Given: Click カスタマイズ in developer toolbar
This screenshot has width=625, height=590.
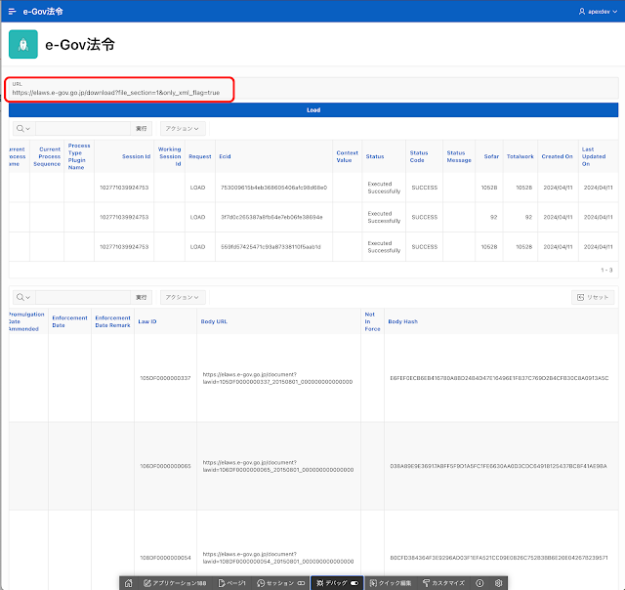Looking at the screenshot, I should pos(443,583).
